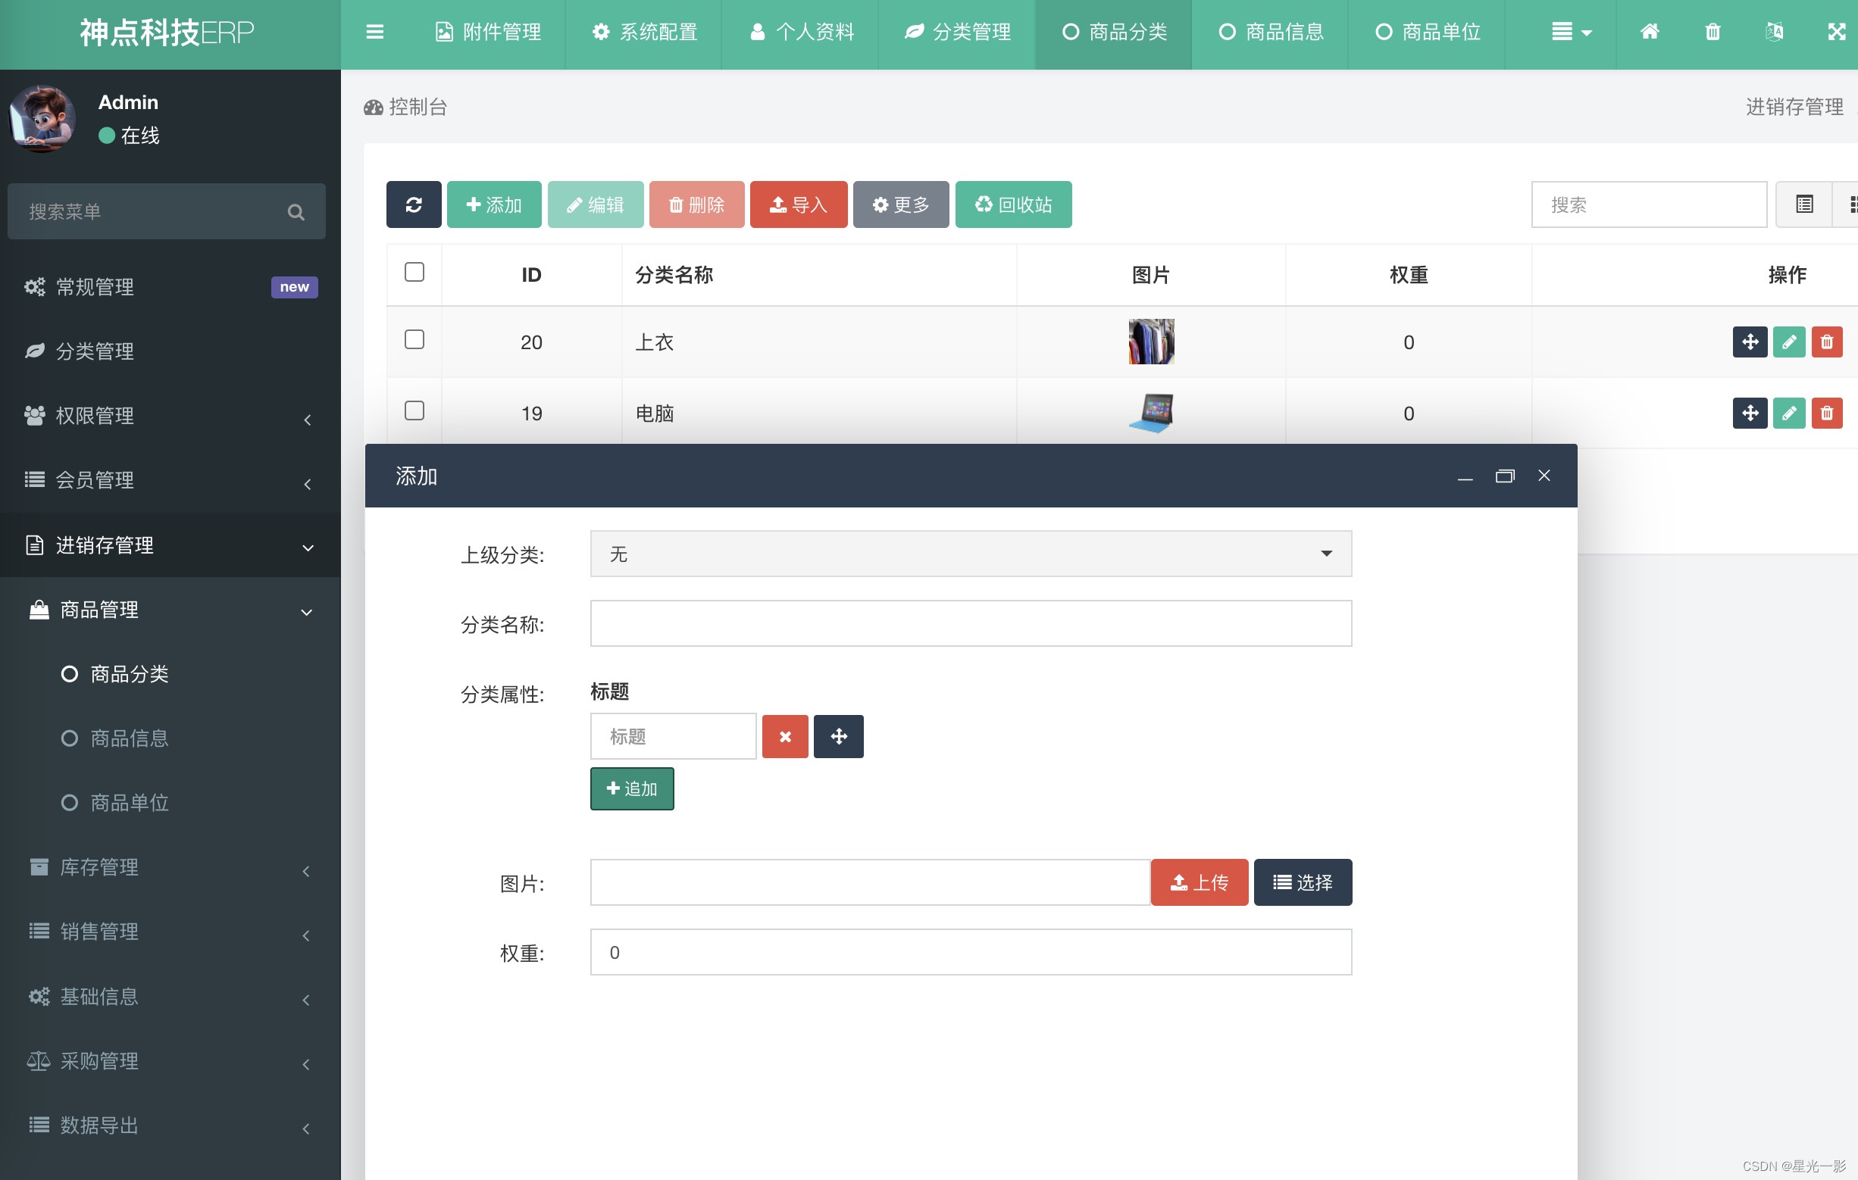This screenshot has width=1858, height=1180.
Task: Click the hamburger menu toggle icon
Action: 375,32
